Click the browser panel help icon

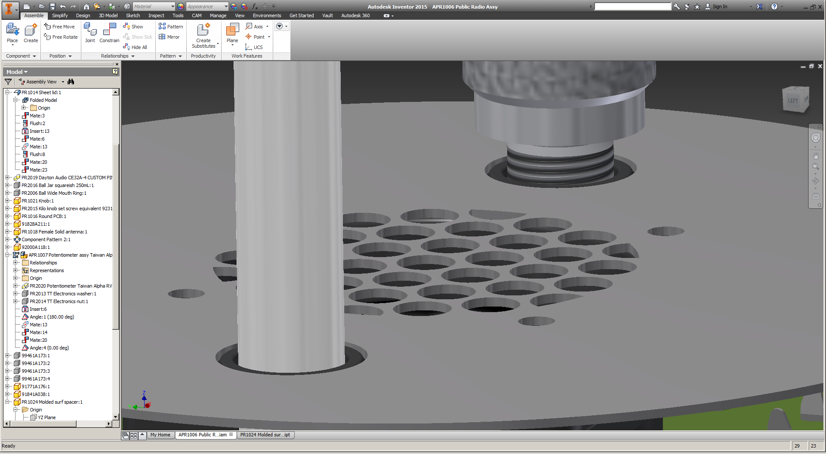115,72
